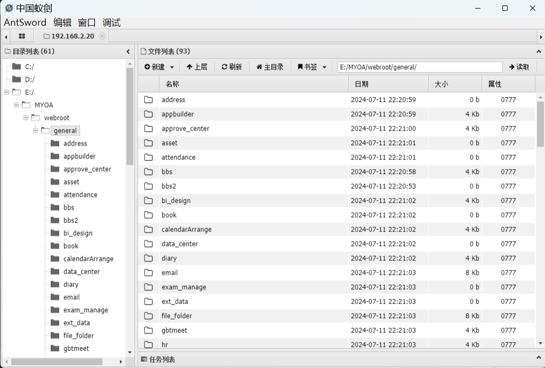Click the 新建 button
This screenshot has height=368, width=545.
coord(154,67)
